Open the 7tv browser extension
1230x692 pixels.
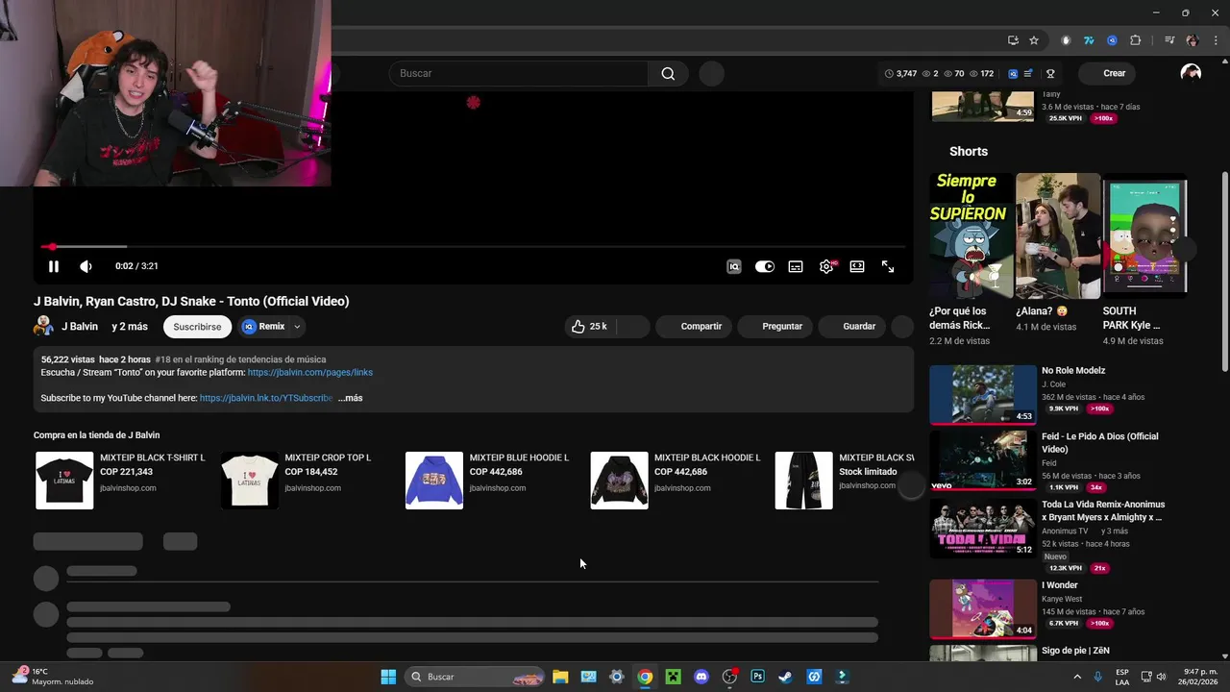tap(1089, 40)
